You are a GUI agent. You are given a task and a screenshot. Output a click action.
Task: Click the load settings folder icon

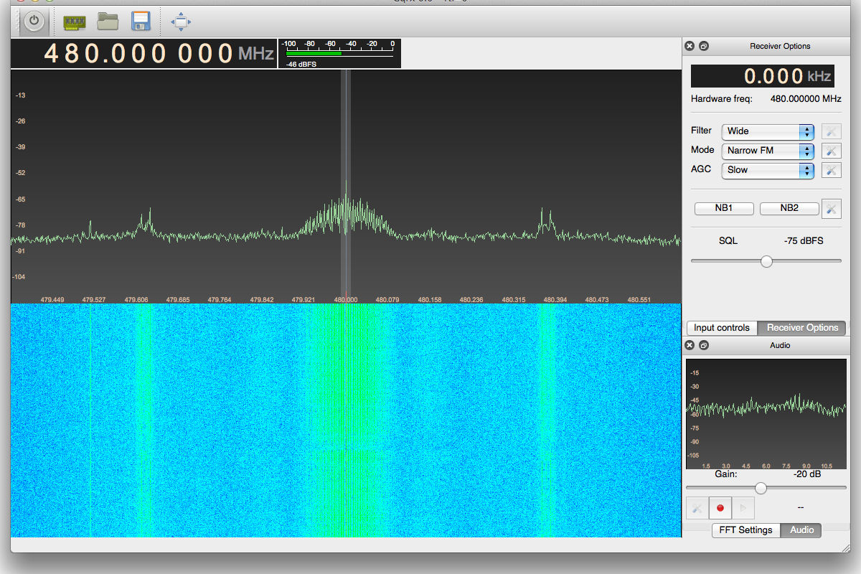108,22
